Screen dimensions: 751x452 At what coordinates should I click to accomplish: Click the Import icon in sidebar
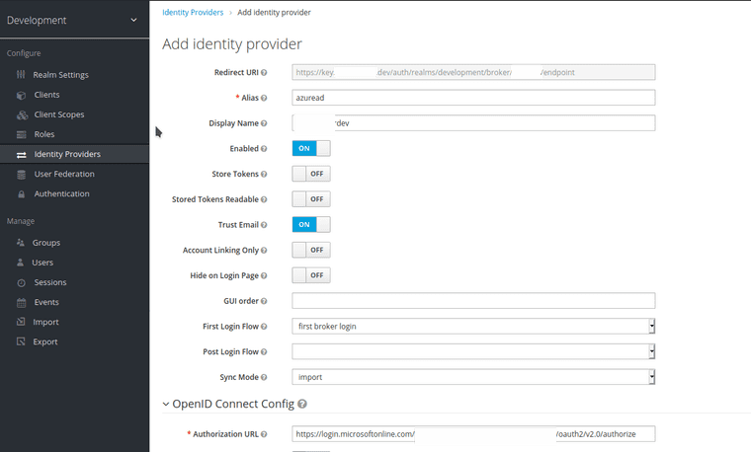[21, 322]
